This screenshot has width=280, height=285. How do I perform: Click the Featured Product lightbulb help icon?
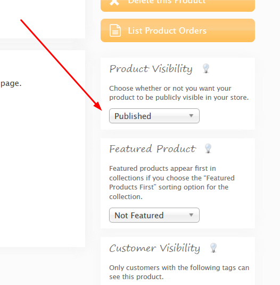208,148
